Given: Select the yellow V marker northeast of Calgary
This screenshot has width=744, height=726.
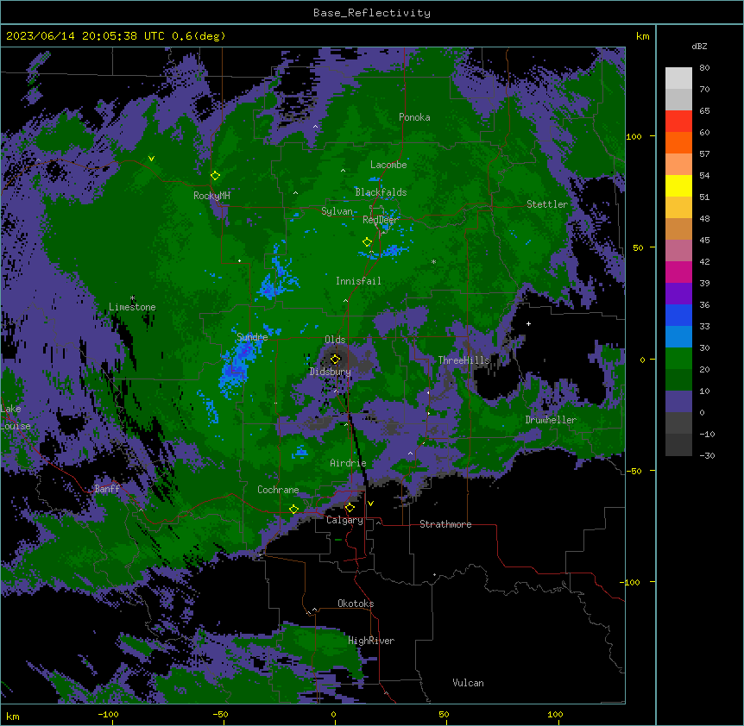Looking at the screenshot, I should pyautogui.click(x=370, y=504).
